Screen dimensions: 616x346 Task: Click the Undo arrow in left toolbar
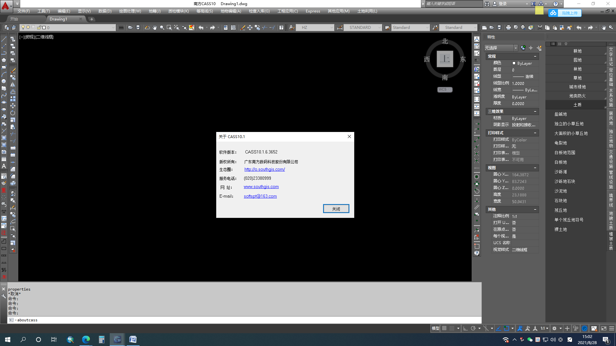(201, 28)
